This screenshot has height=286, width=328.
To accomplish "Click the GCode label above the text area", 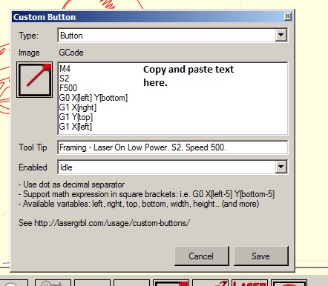I will 71,53.
